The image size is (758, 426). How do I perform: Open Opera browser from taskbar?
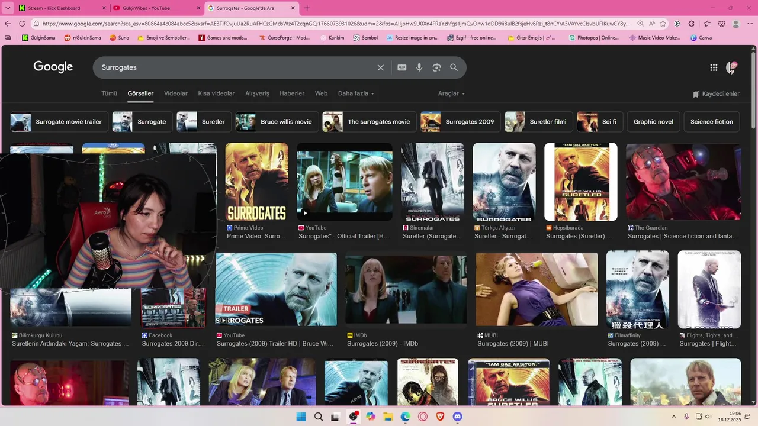423,417
